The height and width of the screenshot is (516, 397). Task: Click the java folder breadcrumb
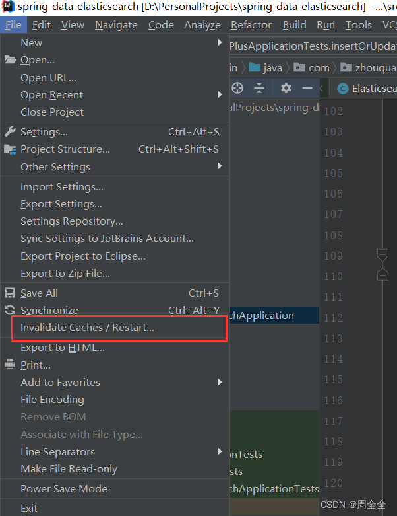tap(266, 68)
